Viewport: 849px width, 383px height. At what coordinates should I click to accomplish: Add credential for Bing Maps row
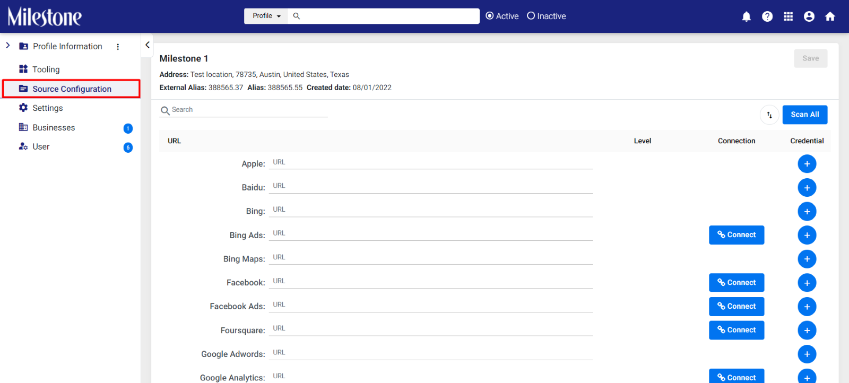(807, 259)
